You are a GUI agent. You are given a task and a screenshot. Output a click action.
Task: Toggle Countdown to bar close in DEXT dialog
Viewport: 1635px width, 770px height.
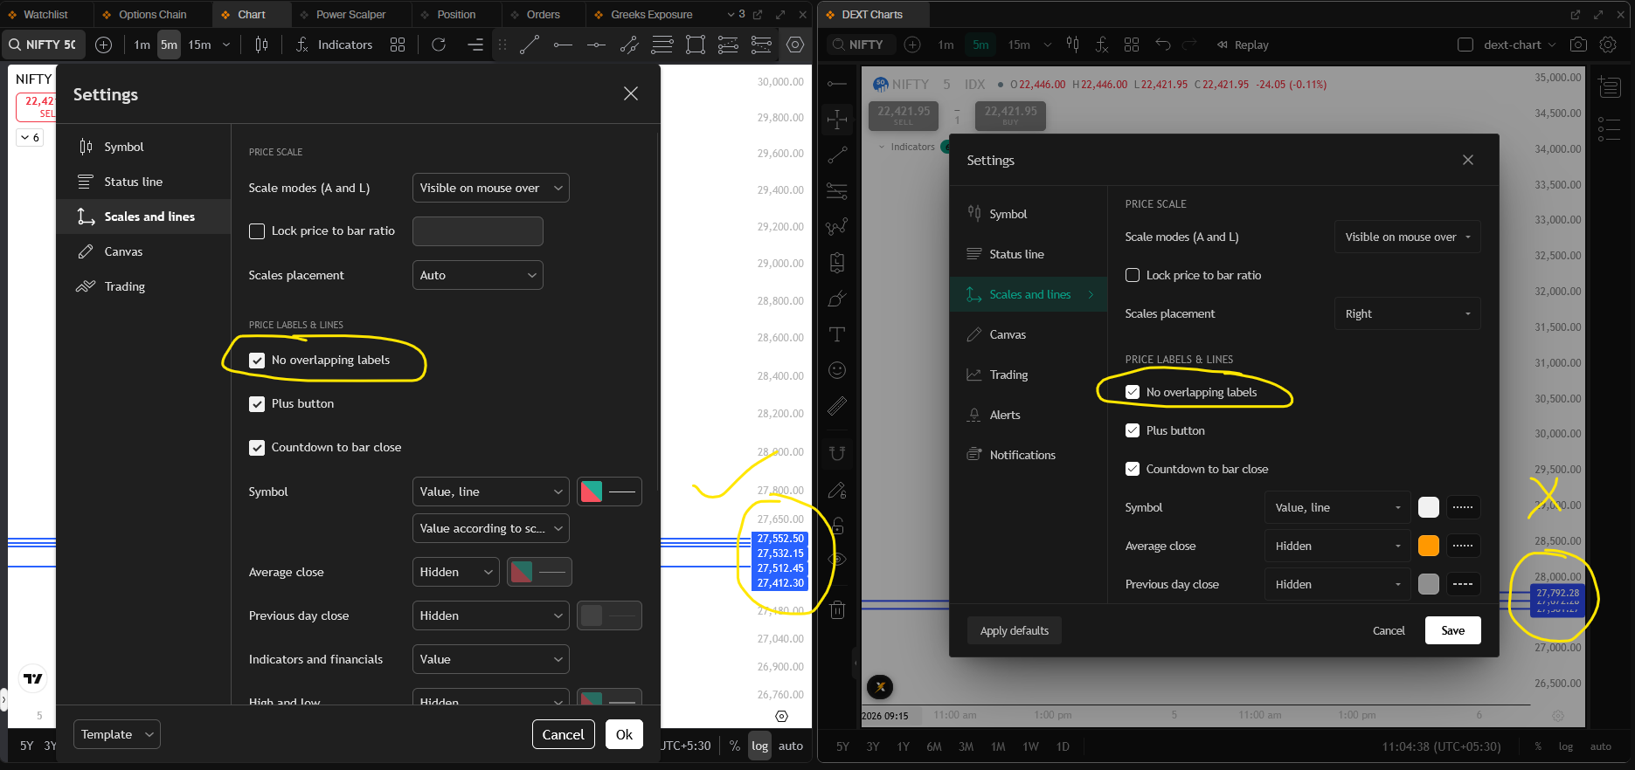(1133, 469)
